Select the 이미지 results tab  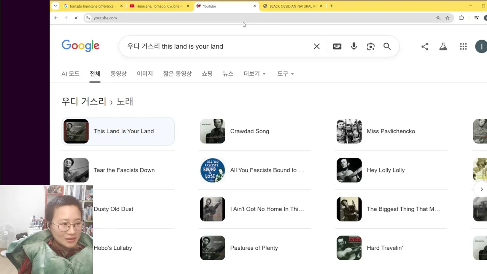pos(145,74)
